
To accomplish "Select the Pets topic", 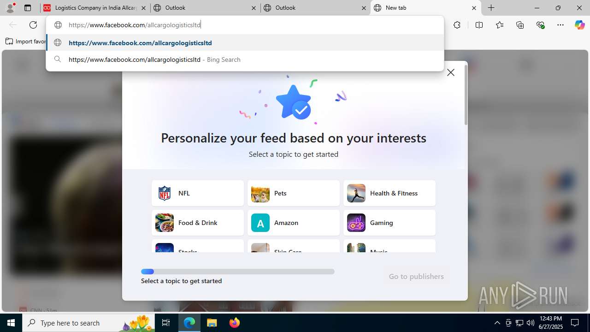I will coord(294,193).
